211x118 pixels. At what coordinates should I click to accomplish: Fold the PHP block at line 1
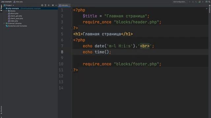72,10
